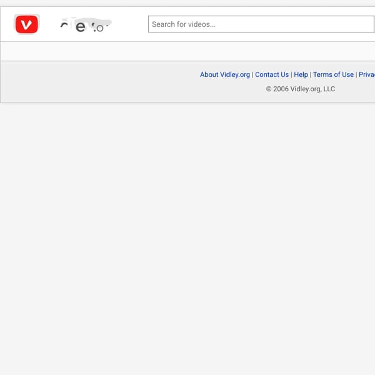Open the partially visible Privacy link
Viewport: 375px width, 375px height.
click(367, 74)
